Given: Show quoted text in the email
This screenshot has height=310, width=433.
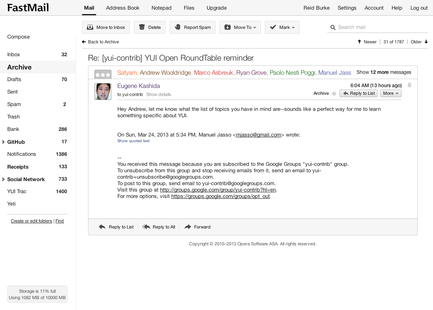Looking at the screenshot, I should pos(133,141).
